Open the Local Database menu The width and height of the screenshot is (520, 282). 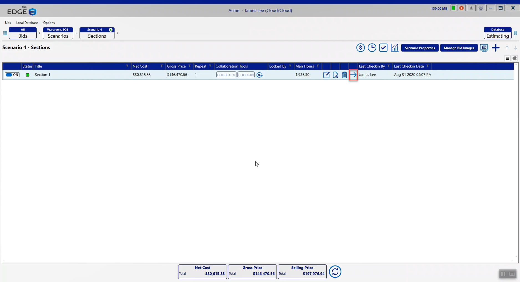(x=27, y=23)
